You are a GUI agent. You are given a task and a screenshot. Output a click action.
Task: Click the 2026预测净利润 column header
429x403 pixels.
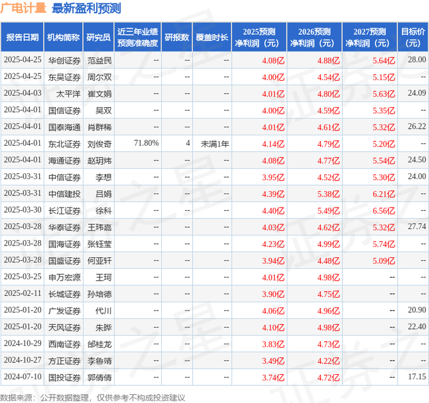pyautogui.click(x=314, y=37)
